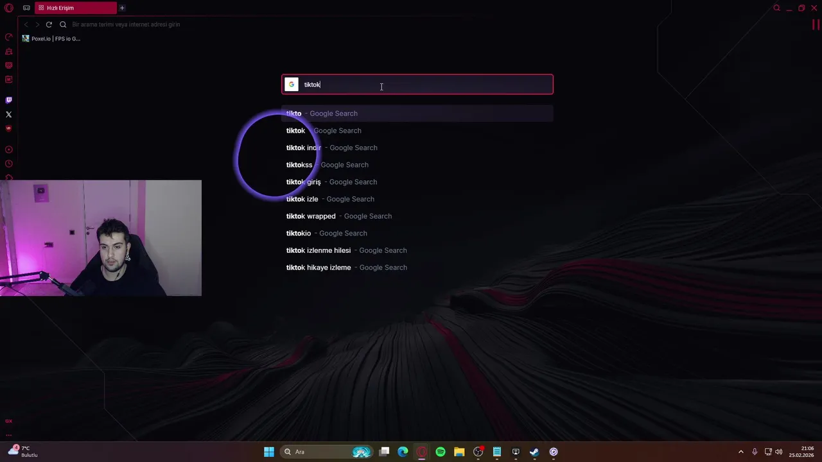Open the sidebar three-dots settings
Image resolution: width=822 pixels, height=462 pixels.
tap(8, 435)
